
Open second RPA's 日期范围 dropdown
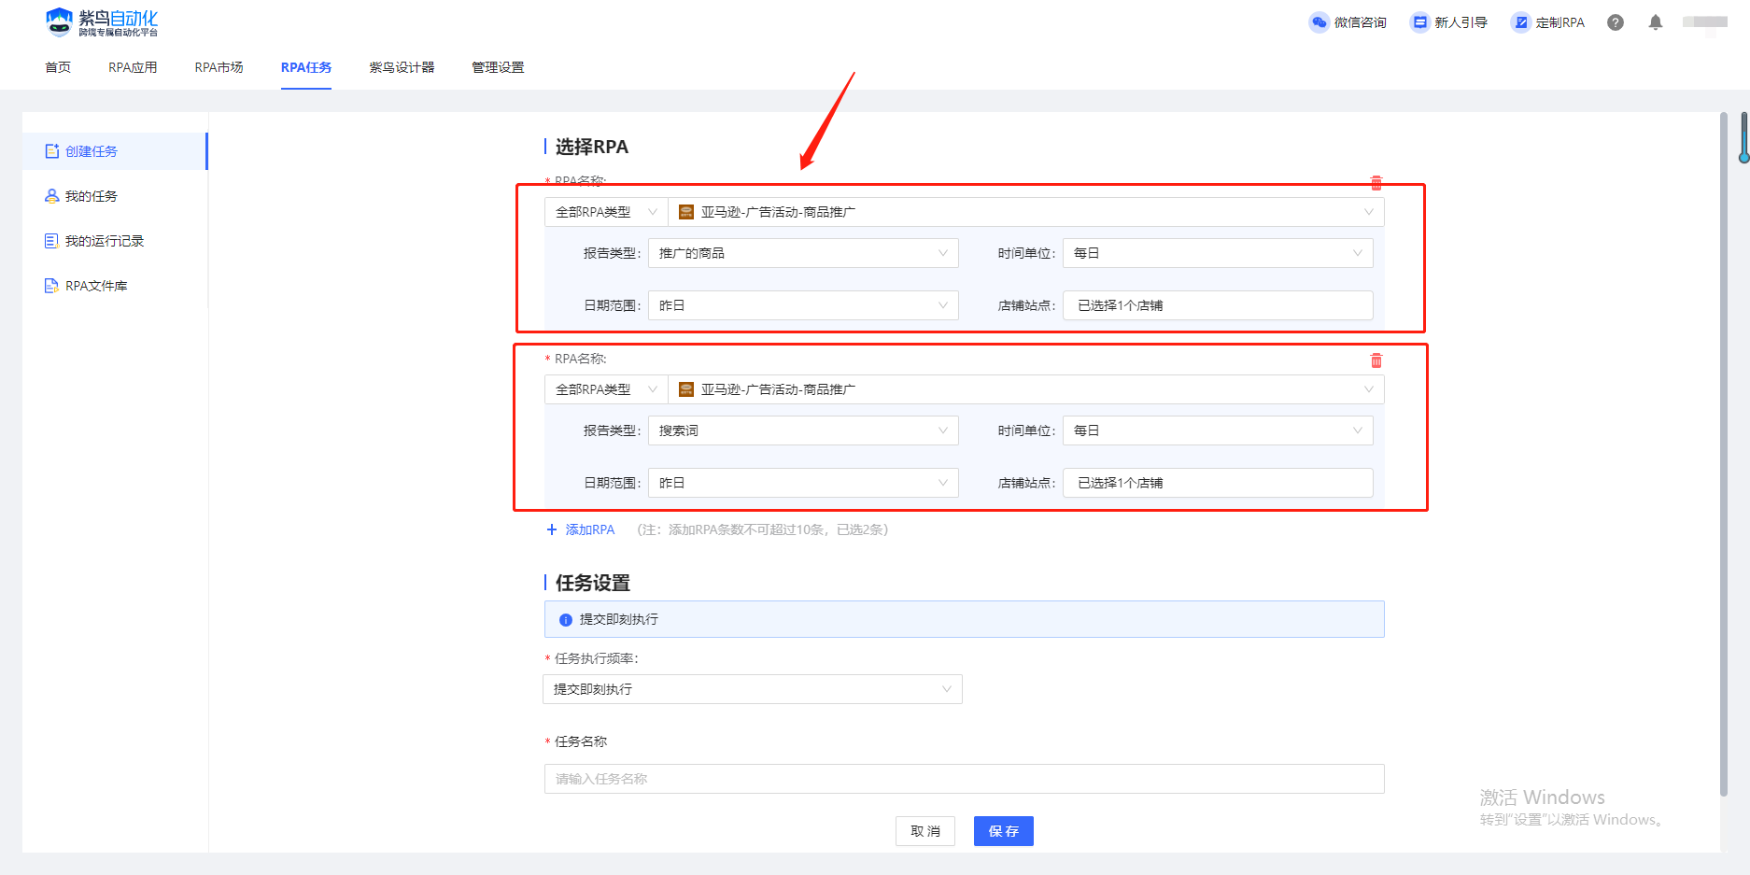(803, 483)
